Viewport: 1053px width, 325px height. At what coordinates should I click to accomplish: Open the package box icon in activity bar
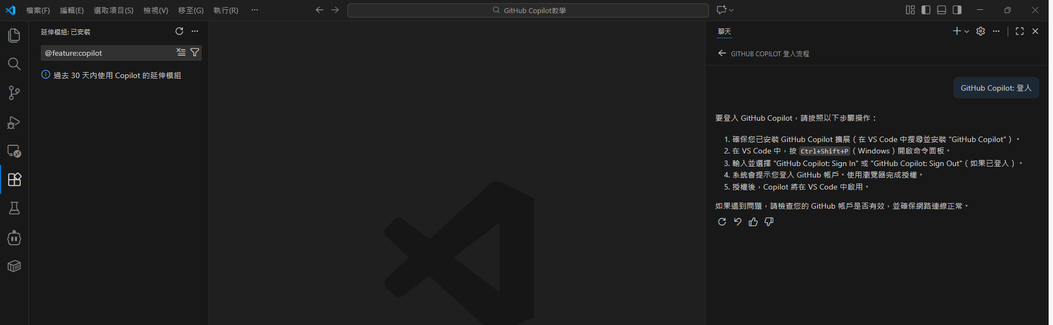(x=14, y=266)
